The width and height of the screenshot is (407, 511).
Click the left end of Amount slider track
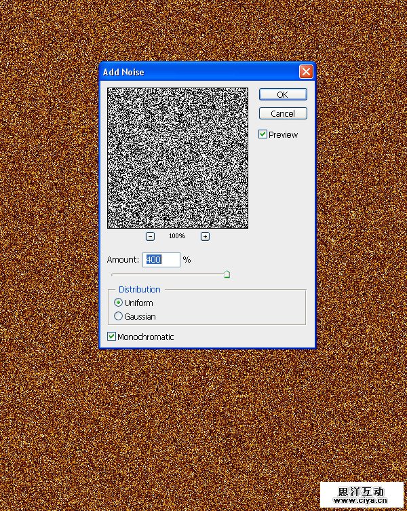click(x=114, y=275)
